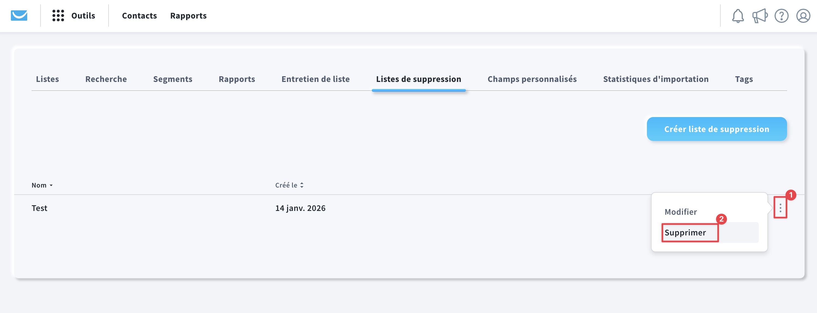Switch to the Listes tab
Image resolution: width=817 pixels, height=313 pixels.
point(47,79)
